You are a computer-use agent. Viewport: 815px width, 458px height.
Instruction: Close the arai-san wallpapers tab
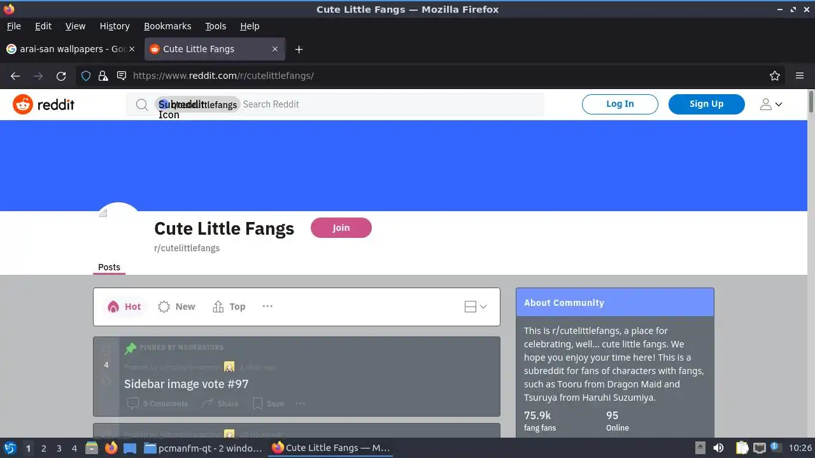[x=132, y=49]
